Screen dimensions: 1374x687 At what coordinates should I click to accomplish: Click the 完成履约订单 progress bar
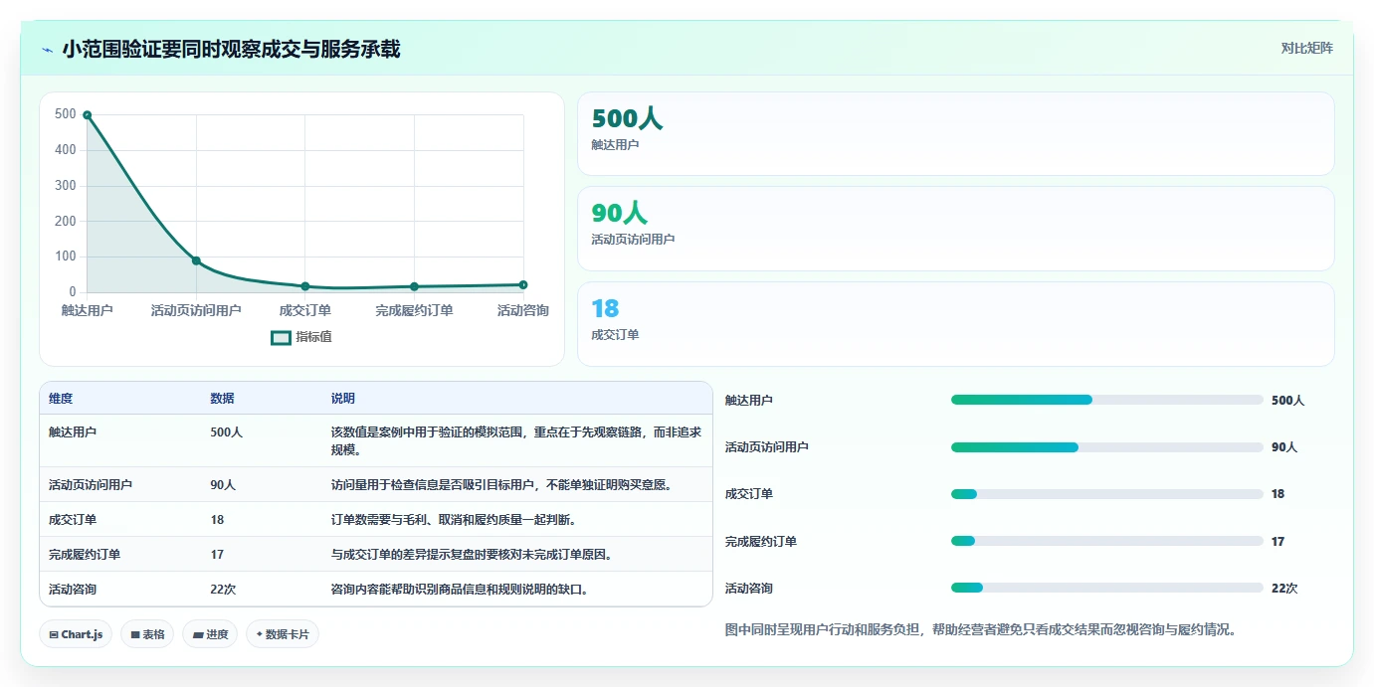point(1107,541)
